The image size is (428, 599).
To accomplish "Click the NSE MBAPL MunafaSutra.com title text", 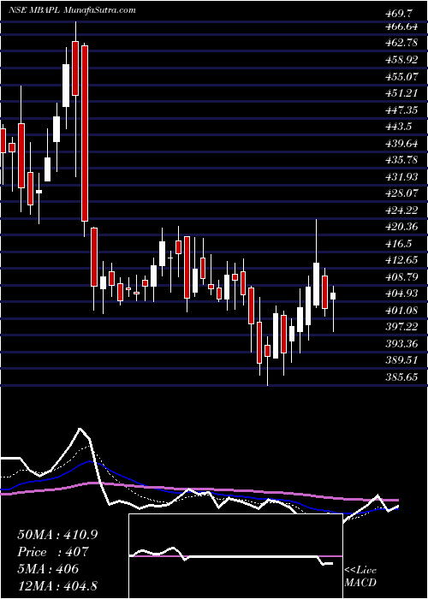I will pos(72,9).
